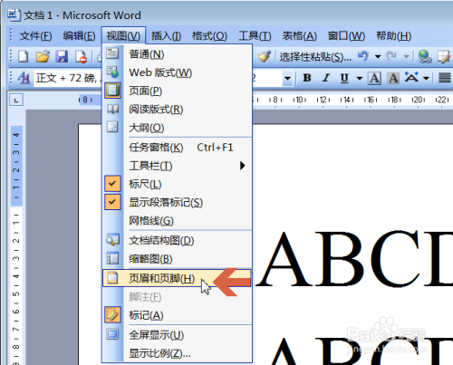Select 大纲(O) outline view
Screen dimensions: 453x365
point(177,128)
